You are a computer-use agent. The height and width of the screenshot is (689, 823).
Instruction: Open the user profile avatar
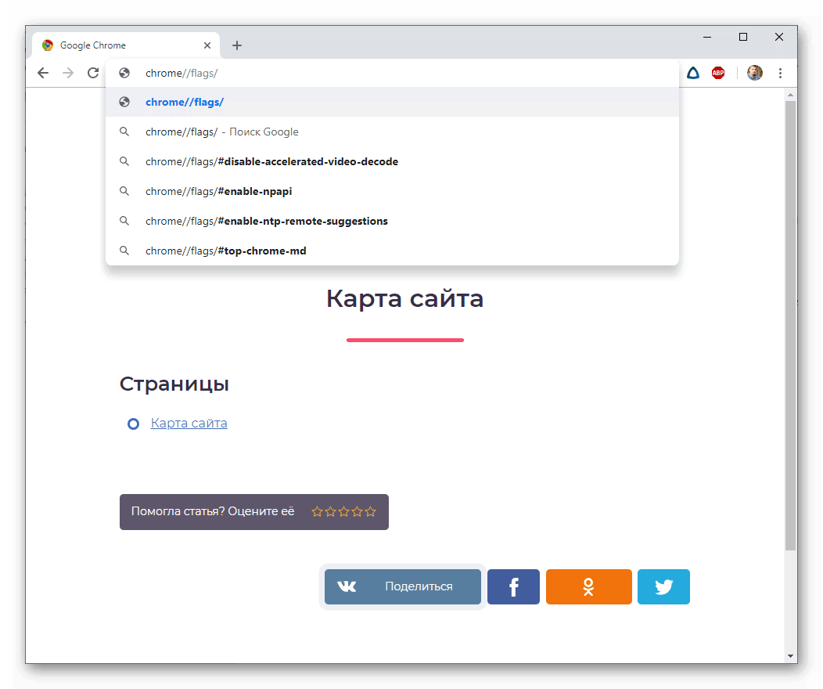click(x=755, y=73)
